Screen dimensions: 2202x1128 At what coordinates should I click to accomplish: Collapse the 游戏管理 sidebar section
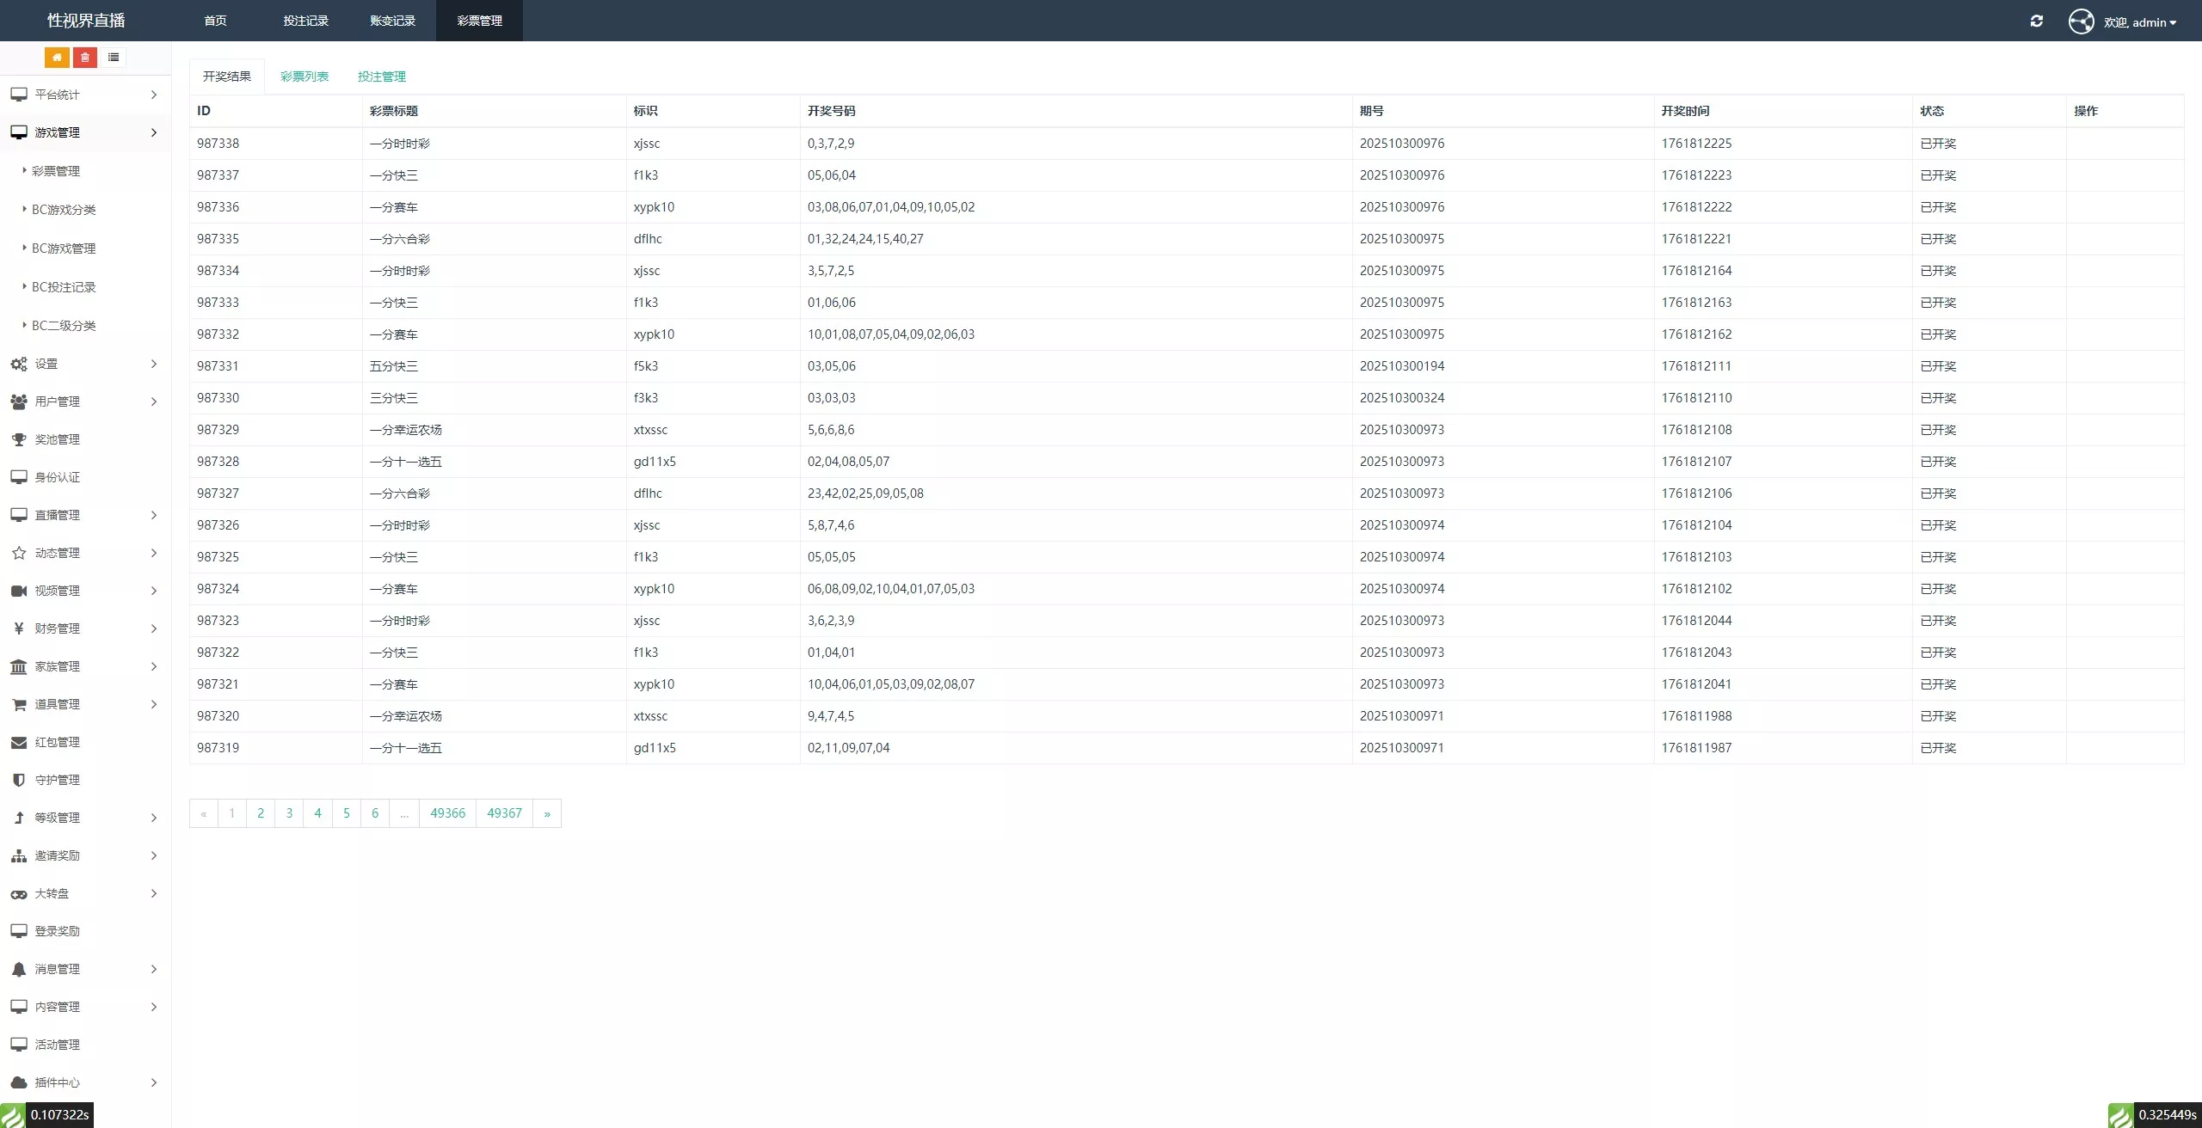(153, 132)
